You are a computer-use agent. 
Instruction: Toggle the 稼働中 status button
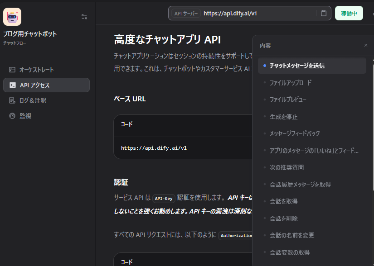click(349, 14)
